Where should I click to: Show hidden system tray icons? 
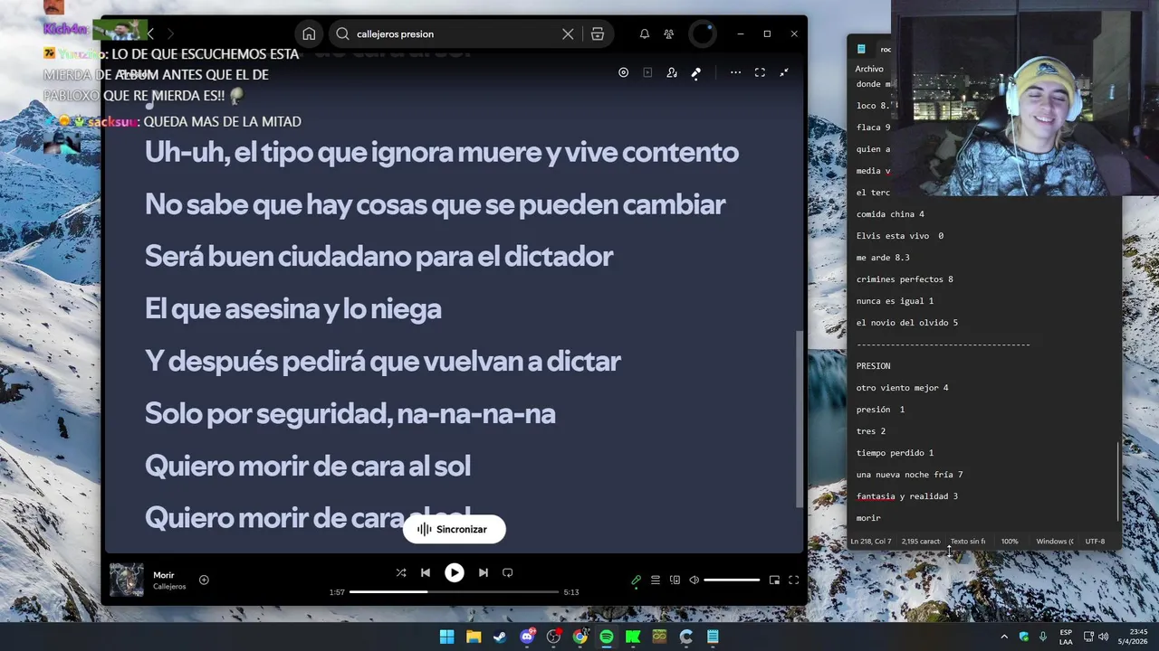[1003, 637]
